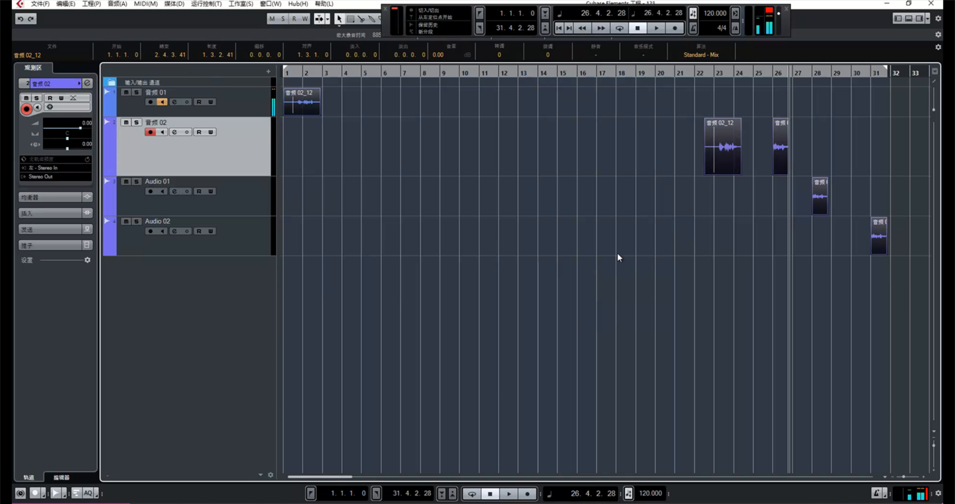The height and width of the screenshot is (504, 955).
Task: Click the Redo arrow in the toolbar
Action: [x=31, y=19]
